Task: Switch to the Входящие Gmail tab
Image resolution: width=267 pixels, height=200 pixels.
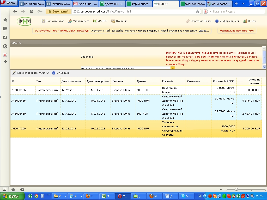Action: [x=85, y=4]
